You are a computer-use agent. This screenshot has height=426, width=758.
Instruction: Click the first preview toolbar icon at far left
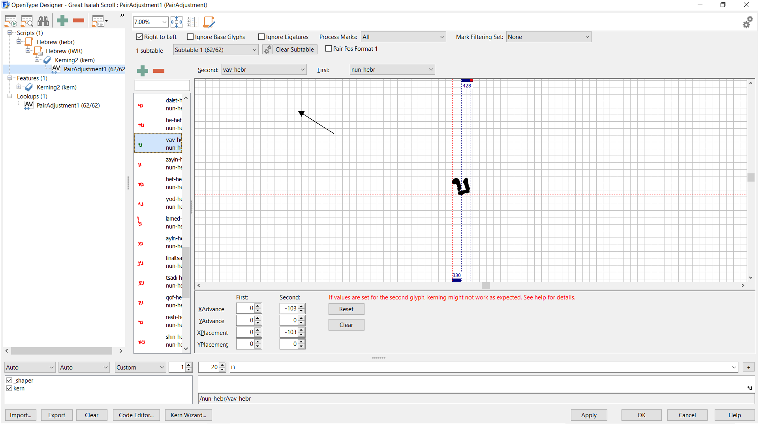point(11,21)
